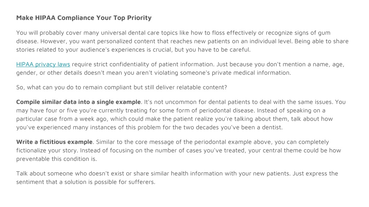This screenshot has height=207, width=369.
Task: Click the bold text Compile similar data into a single example
Action: pyautogui.click(x=78, y=102)
